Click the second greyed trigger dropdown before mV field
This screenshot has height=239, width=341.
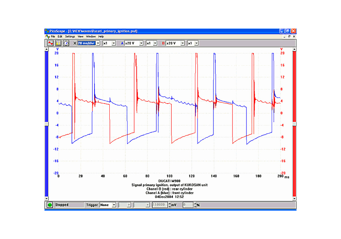tap(142, 205)
